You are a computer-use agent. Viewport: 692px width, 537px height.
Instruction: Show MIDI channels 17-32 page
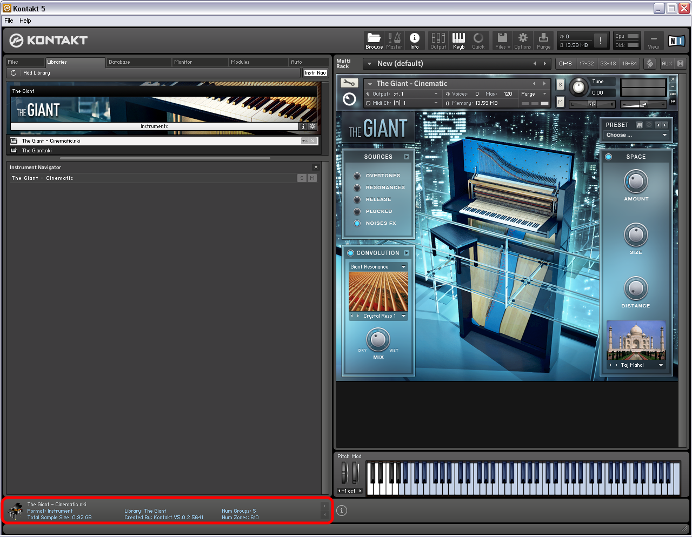pos(587,64)
